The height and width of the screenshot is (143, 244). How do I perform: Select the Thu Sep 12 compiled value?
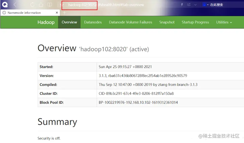148,85
